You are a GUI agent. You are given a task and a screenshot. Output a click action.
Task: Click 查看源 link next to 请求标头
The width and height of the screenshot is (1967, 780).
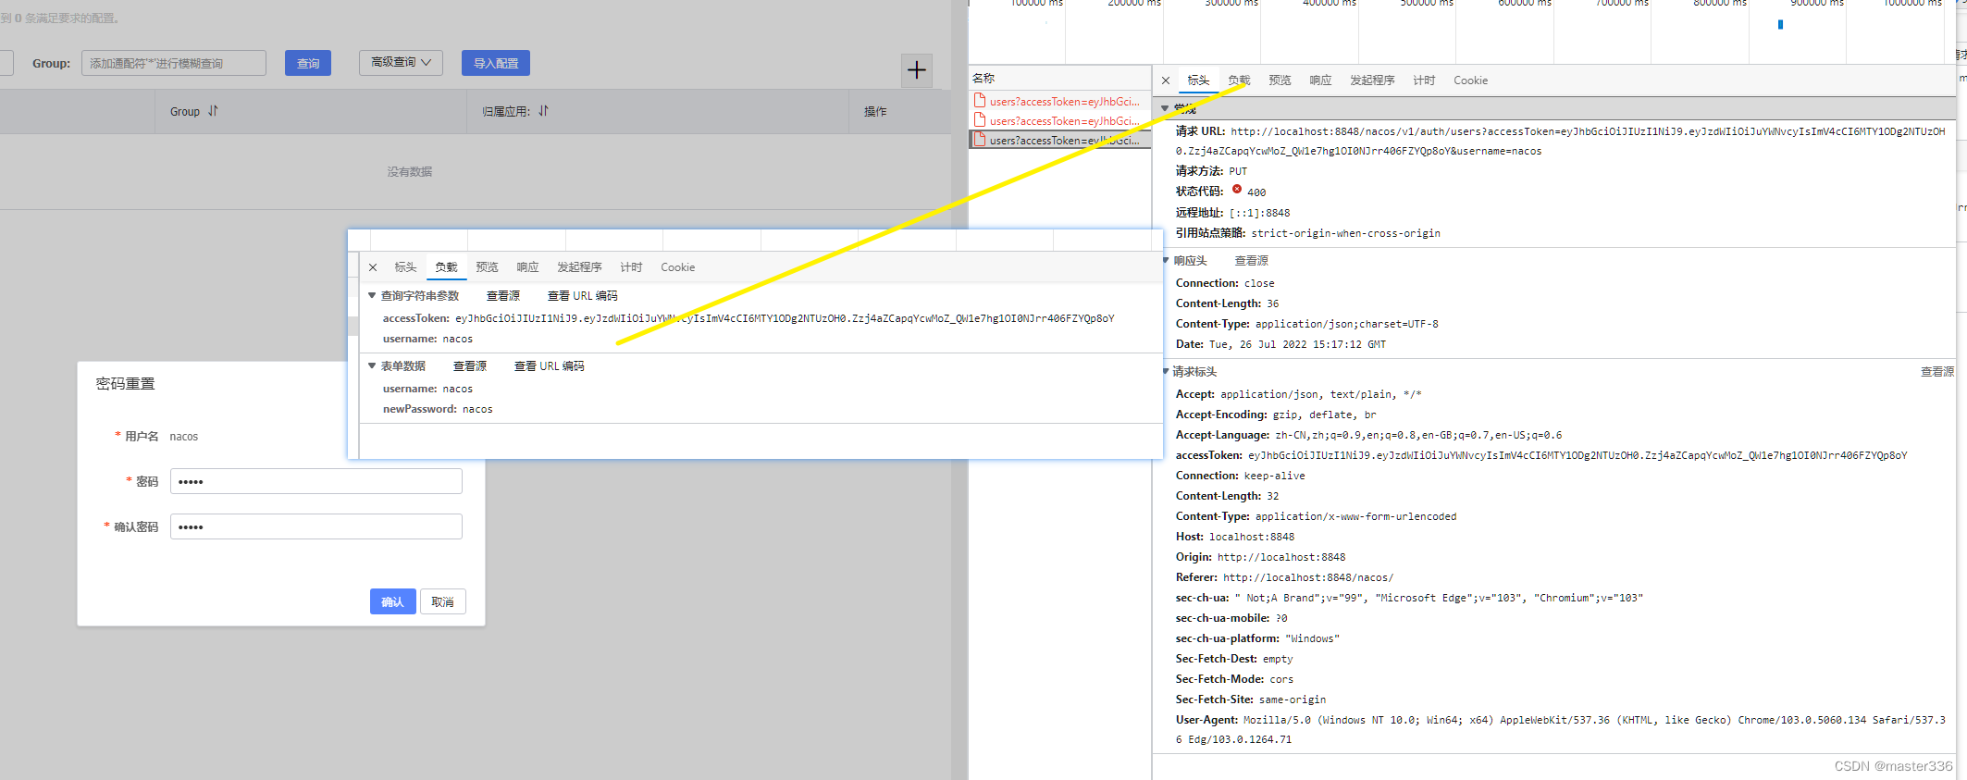pyautogui.click(x=1936, y=372)
